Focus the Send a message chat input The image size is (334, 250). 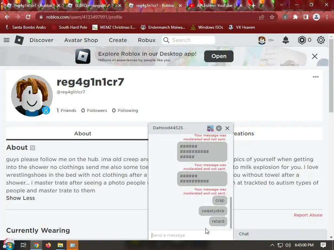coord(190,235)
